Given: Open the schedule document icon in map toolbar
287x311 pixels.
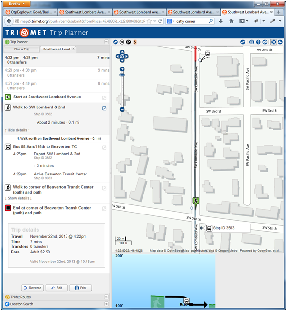Looking at the screenshot, I should click(x=251, y=42).
